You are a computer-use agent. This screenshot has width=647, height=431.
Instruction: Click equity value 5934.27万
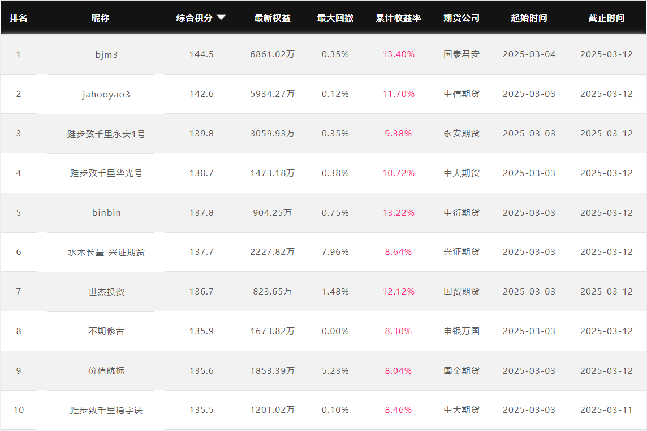point(273,94)
